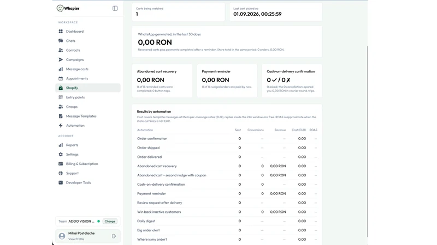
Task: Click the Reports chart icon
Action: coord(61,145)
